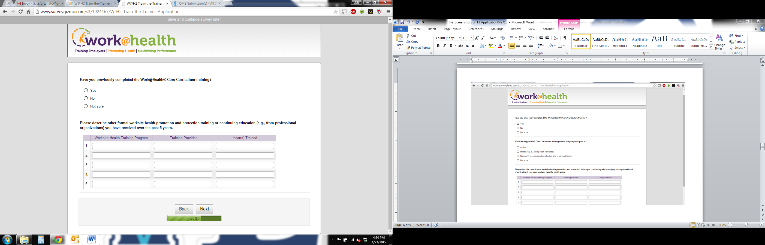Open Windows Start menu
The image size is (765, 245).
7,239
